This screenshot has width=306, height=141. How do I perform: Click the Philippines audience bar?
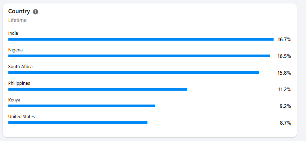pos(98,89)
